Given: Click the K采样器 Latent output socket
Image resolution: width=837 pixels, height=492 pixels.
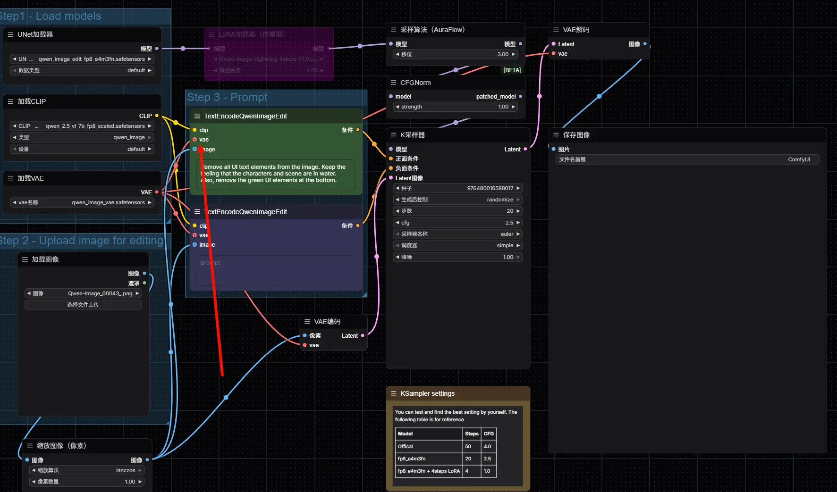Looking at the screenshot, I should [x=525, y=150].
